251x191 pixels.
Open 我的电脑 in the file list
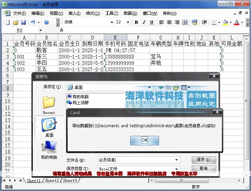(x=78, y=97)
